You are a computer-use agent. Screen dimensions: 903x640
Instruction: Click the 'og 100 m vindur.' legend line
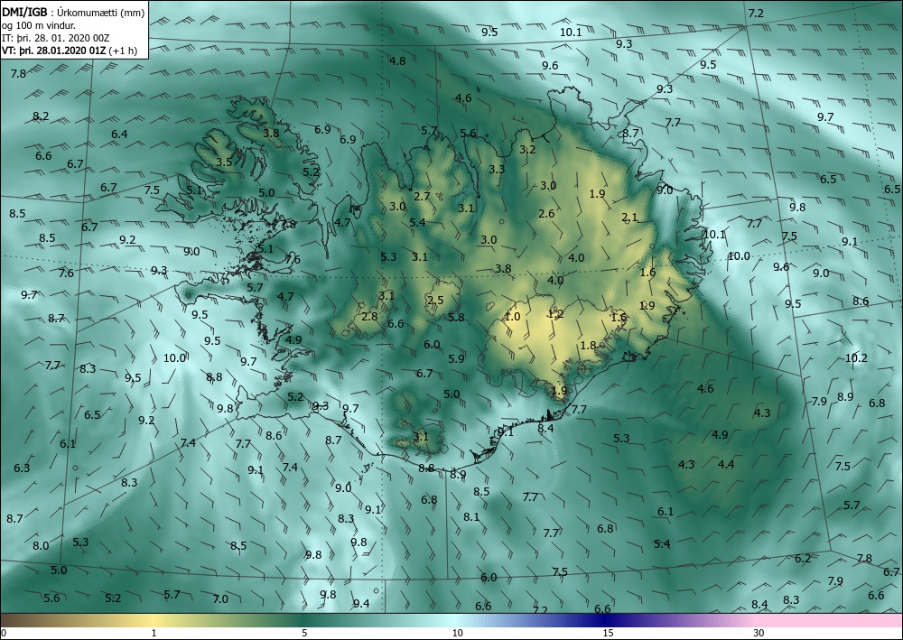coord(39,25)
